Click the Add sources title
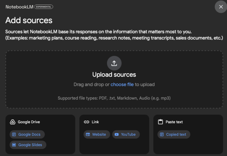Image resolution: width=227 pixels, height=156 pixels. point(29,20)
